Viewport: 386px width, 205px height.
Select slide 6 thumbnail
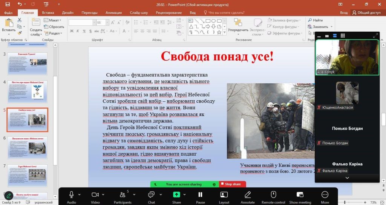point(27,148)
